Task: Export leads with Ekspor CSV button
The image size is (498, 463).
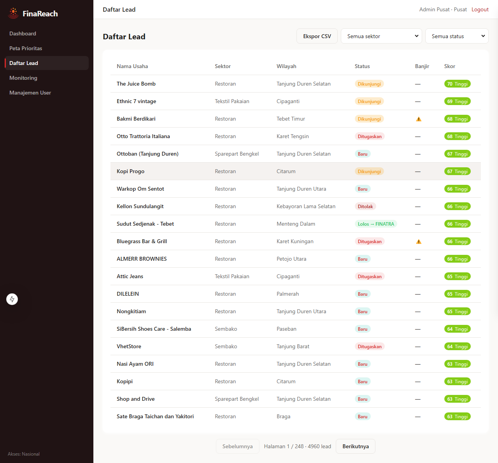Action: pyautogui.click(x=317, y=36)
